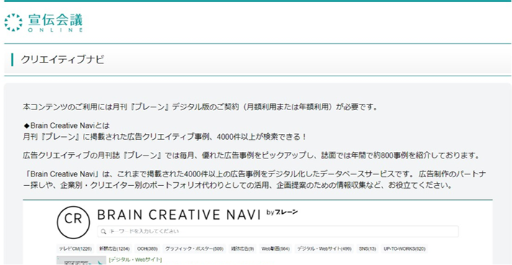Viewport: 512px width, 265px height.
Task: Select the Web動画(564) category tag
Action: [276, 248]
